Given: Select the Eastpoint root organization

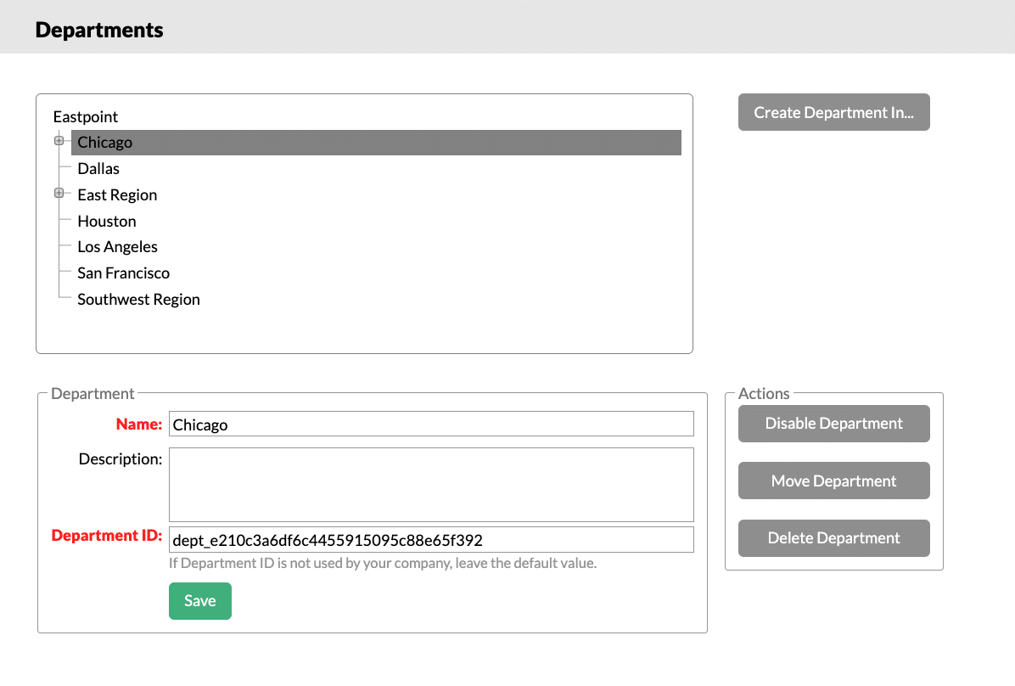Looking at the screenshot, I should 86,116.
